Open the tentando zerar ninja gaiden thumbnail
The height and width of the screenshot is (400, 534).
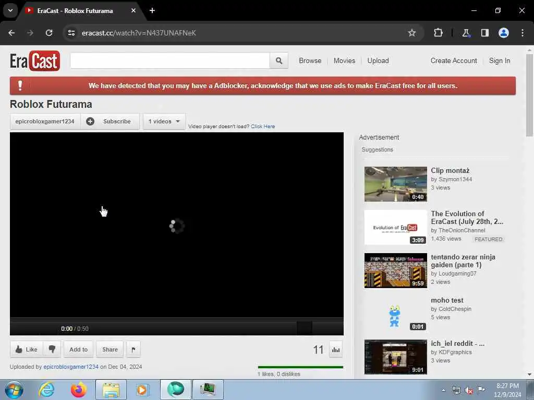(x=395, y=270)
